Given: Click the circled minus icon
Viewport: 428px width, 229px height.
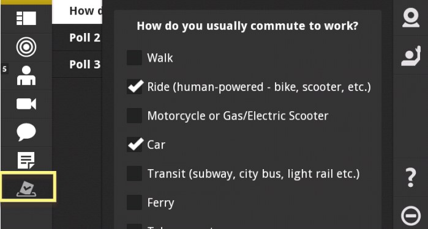Looking at the screenshot, I should tap(411, 216).
